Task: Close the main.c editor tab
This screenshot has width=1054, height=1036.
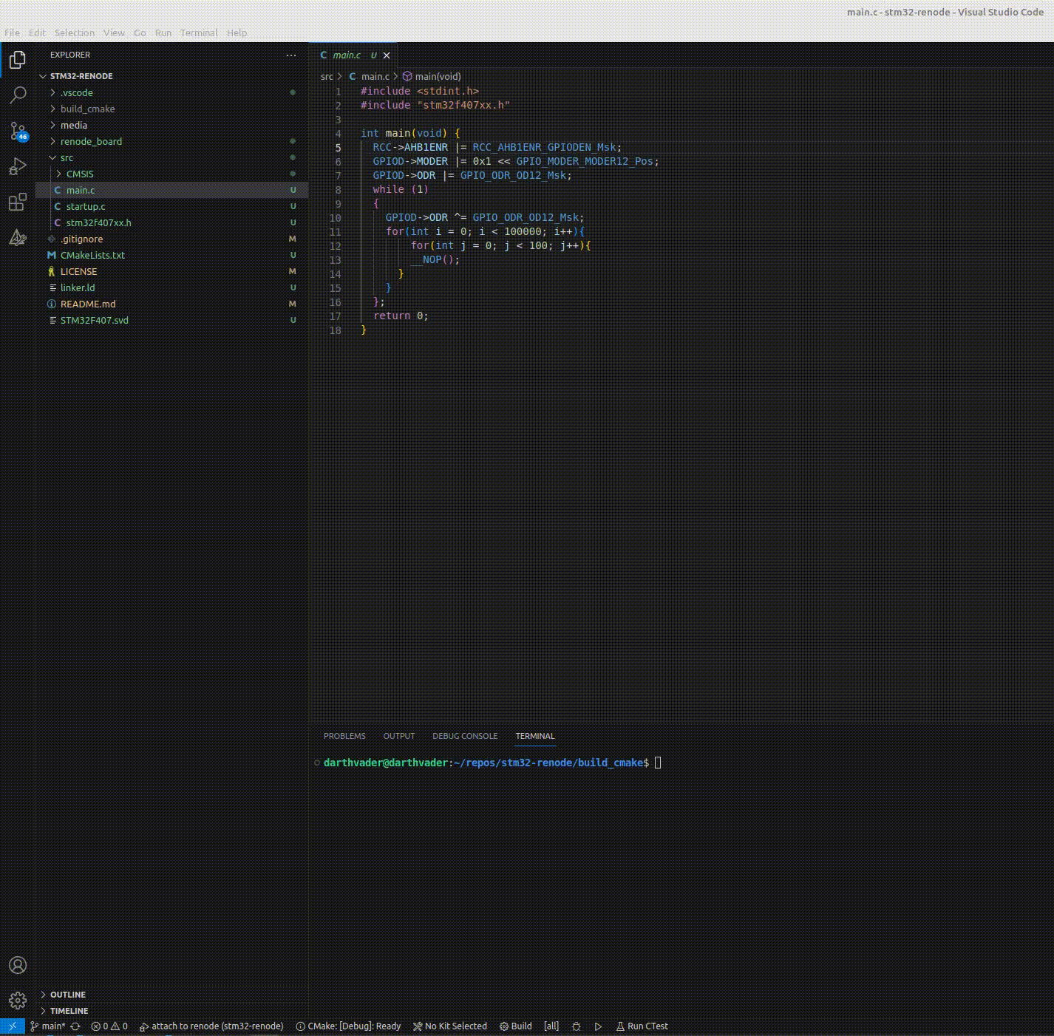Action: pos(386,55)
